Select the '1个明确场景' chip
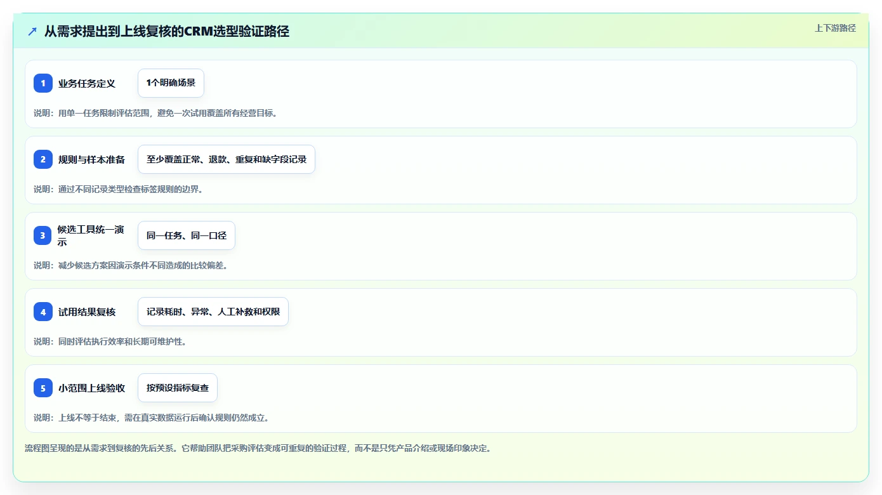This screenshot has width=882, height=495. pos(171,83)
